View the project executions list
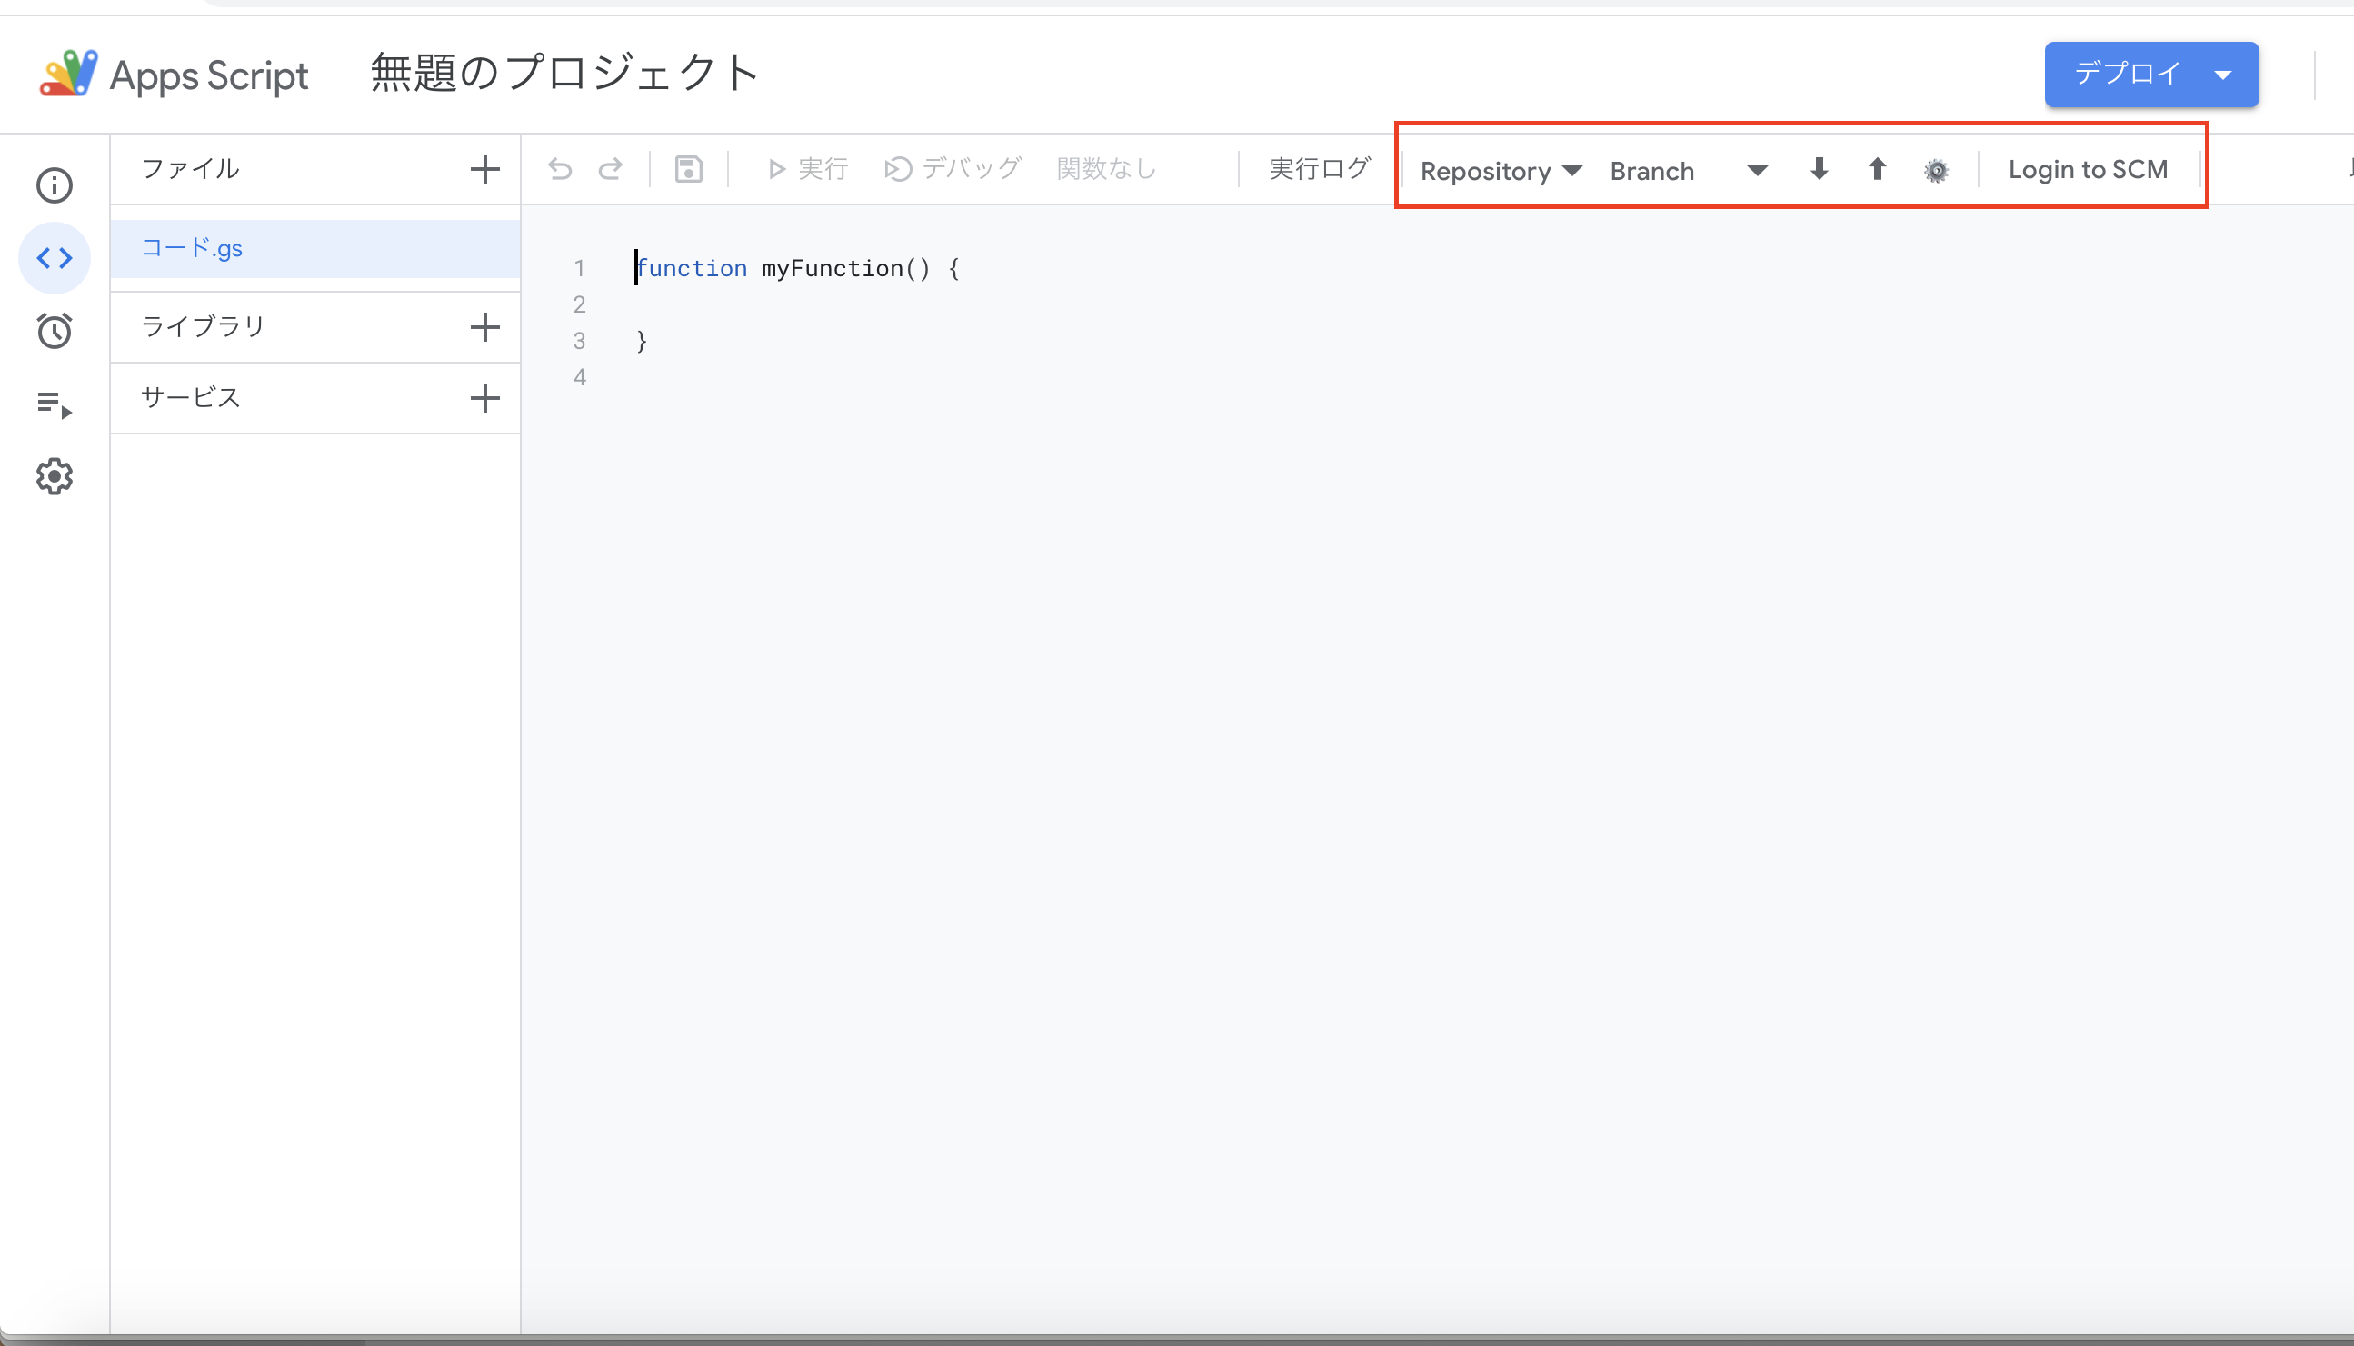This screenshot has height=1346, width=2354. pyautogui.click(x=54, y=403)
